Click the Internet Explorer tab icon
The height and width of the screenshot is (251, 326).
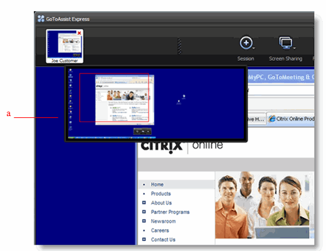pyautogui.click(x=272, y=119)
